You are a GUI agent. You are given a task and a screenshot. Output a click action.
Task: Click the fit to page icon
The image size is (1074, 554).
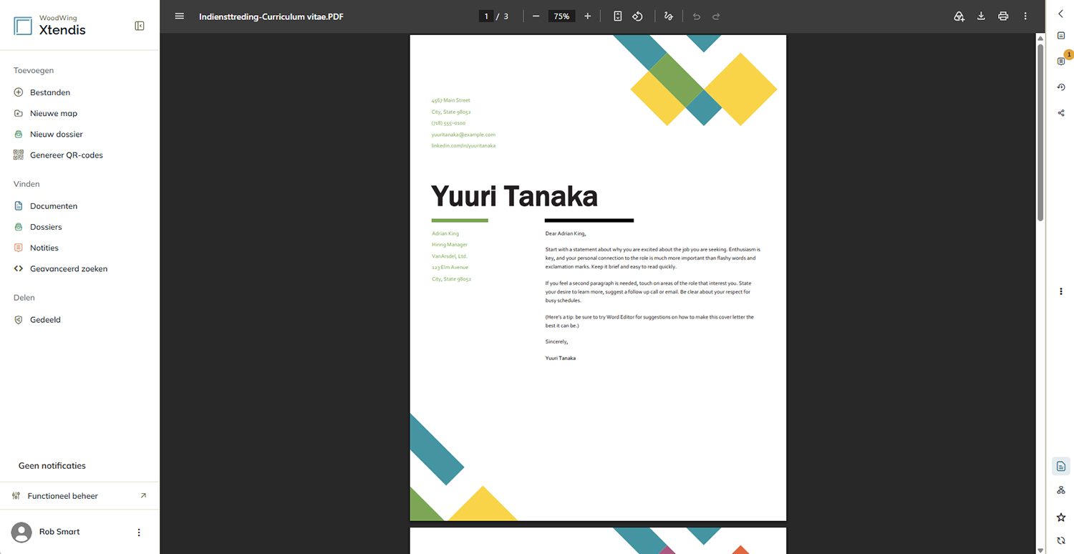click(617, 16)
